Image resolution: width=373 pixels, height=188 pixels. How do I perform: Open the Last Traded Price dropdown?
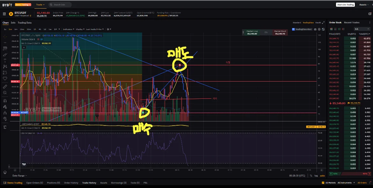(95, 29)
